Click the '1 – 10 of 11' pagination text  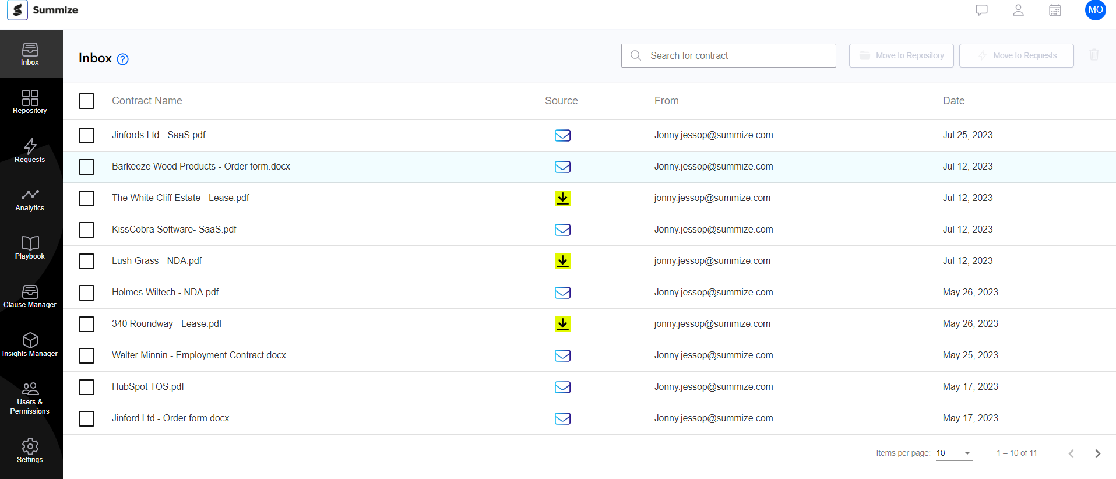[1016, 453]
